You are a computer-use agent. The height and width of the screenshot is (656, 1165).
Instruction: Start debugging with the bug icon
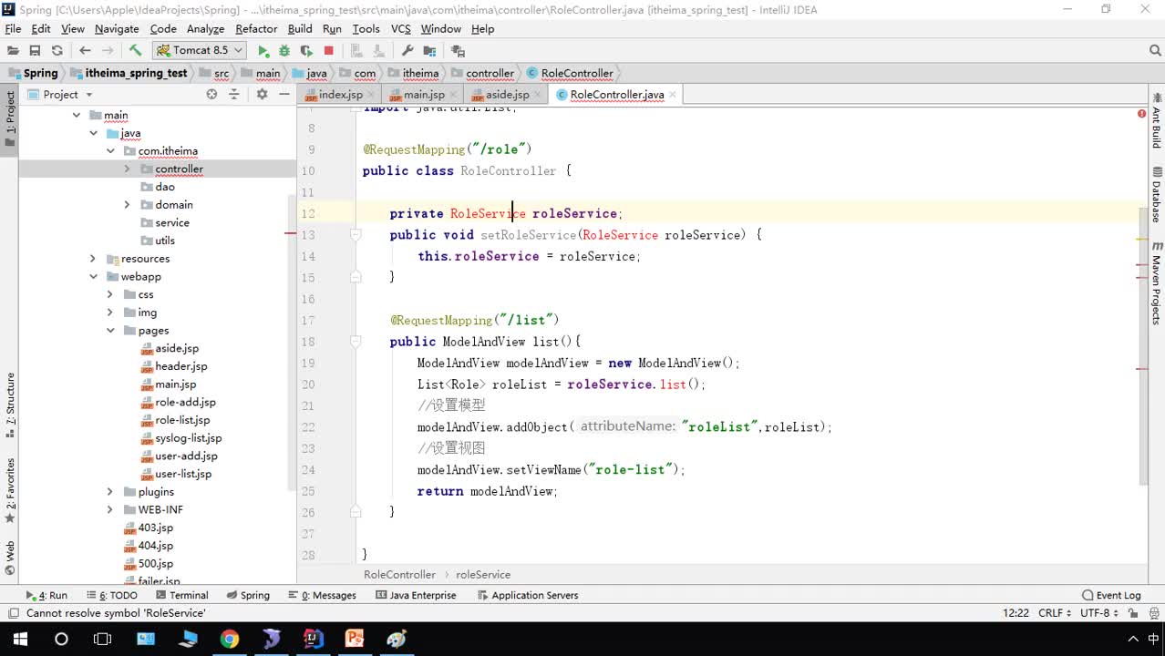[x=284, y=51]
